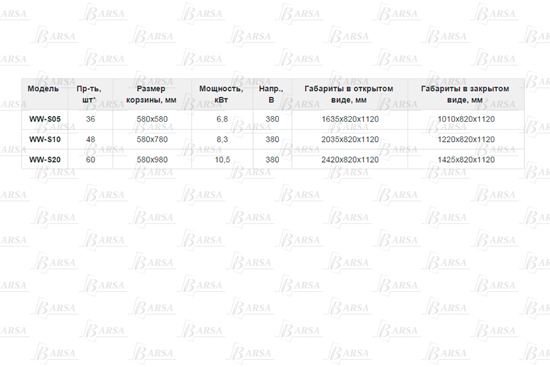Screen dimensions: 550x367
Task: Click 'Габариты в закрытом виде' header
Action: [465, 94]
